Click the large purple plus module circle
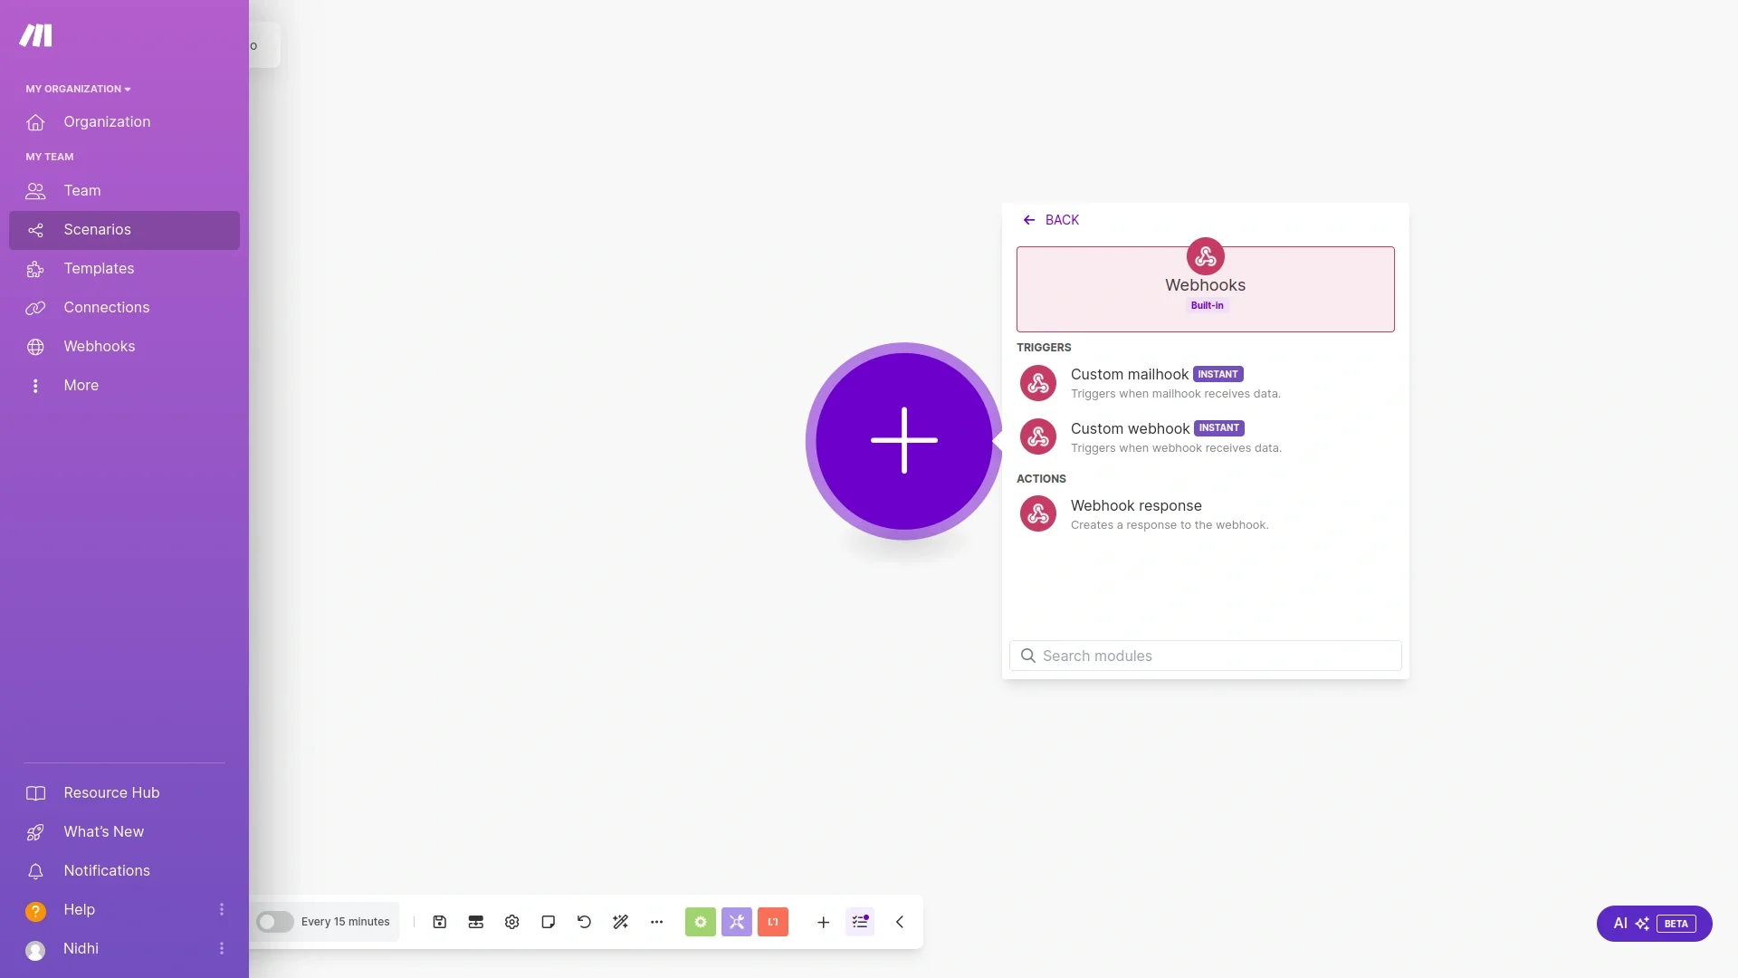 tap(903, 441)
